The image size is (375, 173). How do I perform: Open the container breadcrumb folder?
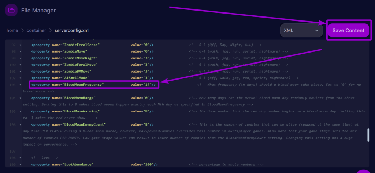36,31
